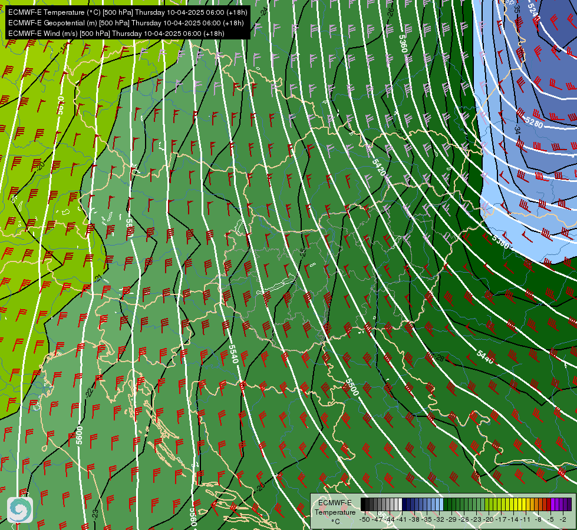Click the -2 value in the legend
This screenshot has width=577, height=530.
click(x=563, y=520)
